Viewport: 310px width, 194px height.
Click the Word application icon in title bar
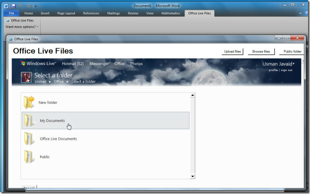coord(6,6)
